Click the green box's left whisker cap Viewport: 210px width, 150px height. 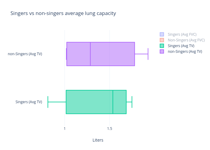(x=48, y=102)
